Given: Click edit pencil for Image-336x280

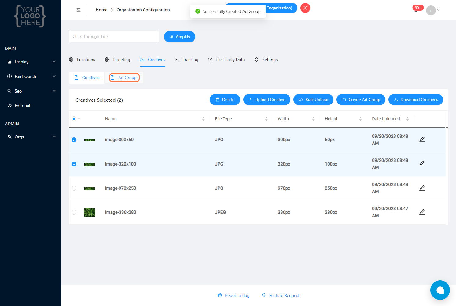Looking at the screenshot, I should coord(422,212).
